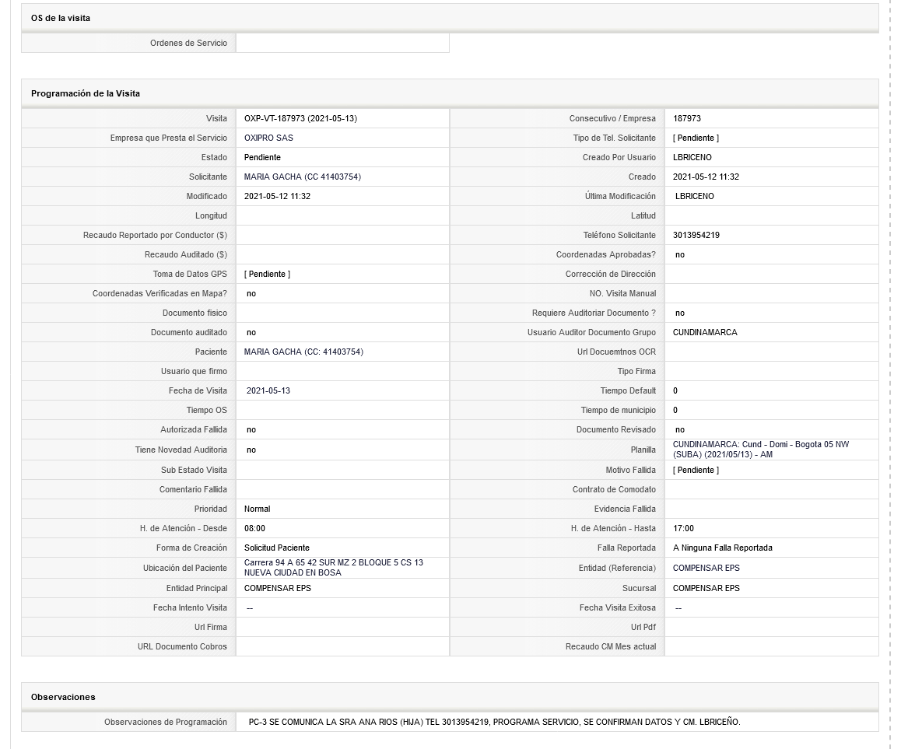
Task: Select the Documento auditado value no
Action: click(251, 333)
